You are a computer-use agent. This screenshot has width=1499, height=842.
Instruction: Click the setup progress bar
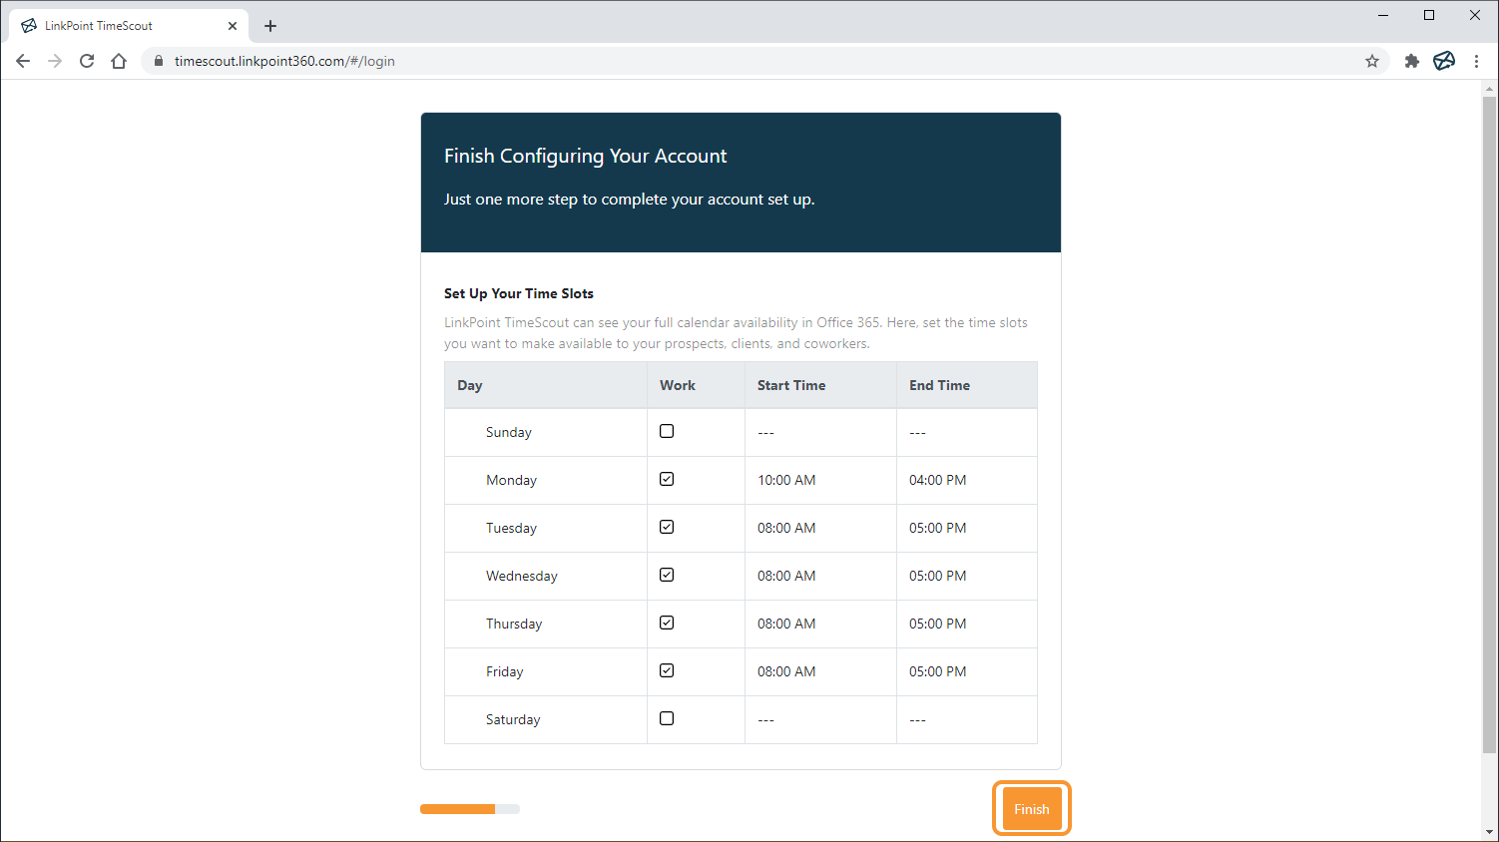(x=470, y=809)
